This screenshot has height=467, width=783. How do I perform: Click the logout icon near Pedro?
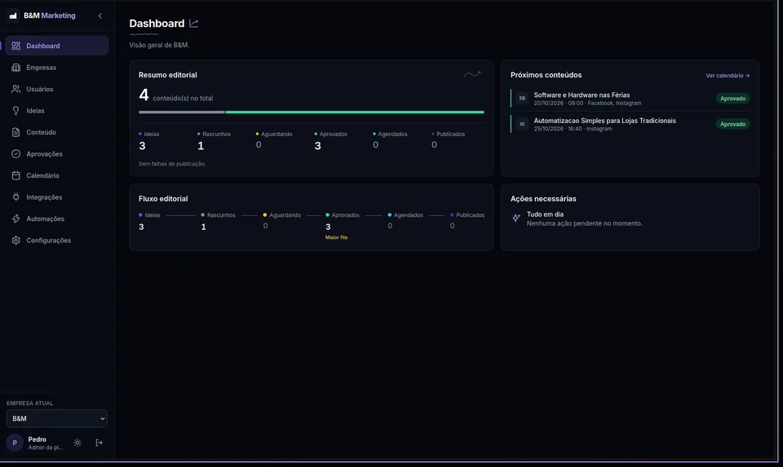click(x=99, y=443)
